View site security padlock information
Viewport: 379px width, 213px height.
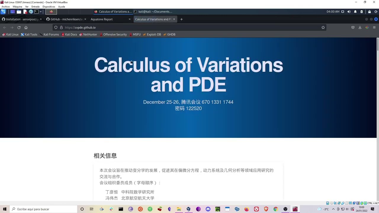pos(61,28)
